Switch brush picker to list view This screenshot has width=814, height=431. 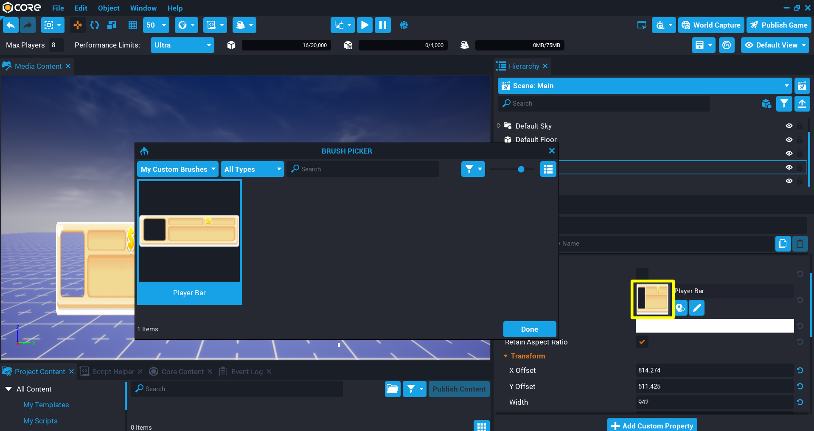548,169
